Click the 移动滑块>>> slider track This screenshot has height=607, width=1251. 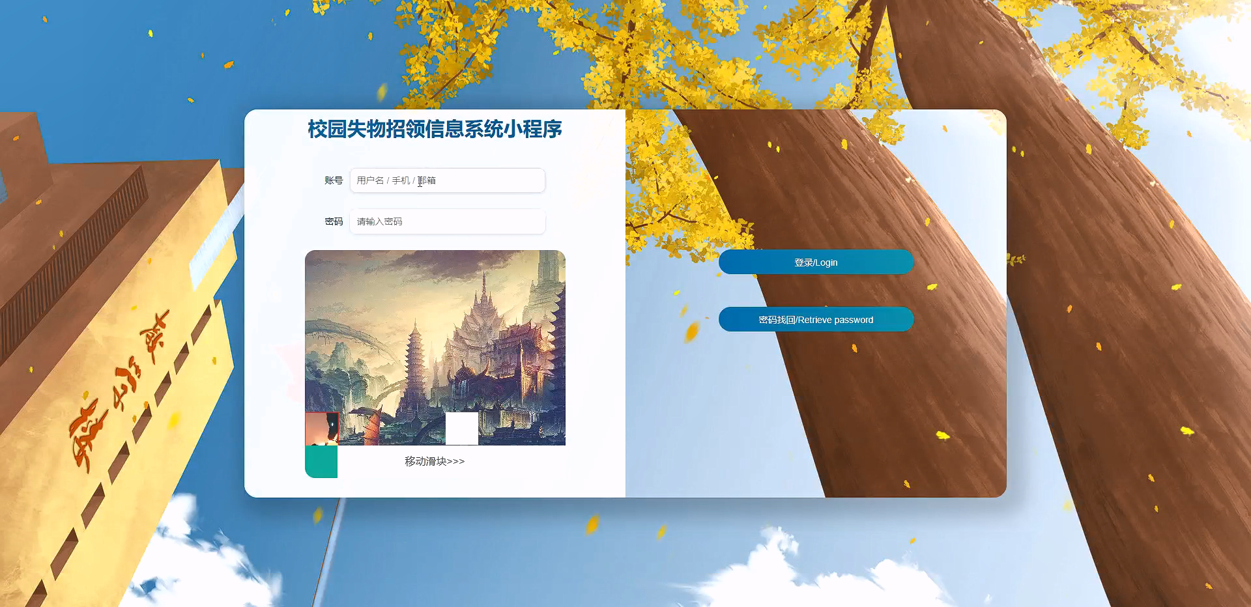pyautogui.click(x=435, y=462)
